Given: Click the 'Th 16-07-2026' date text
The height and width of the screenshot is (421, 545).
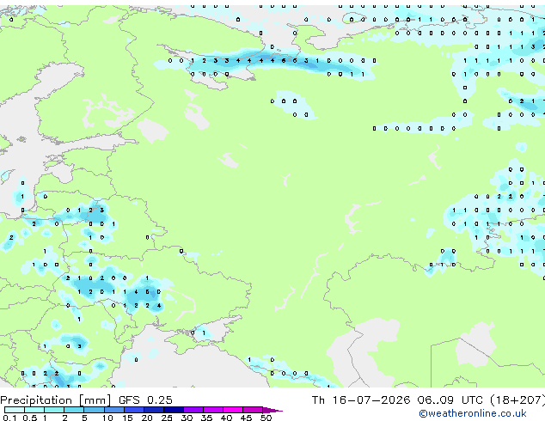Looking at the screenshot, I should 361,400.
